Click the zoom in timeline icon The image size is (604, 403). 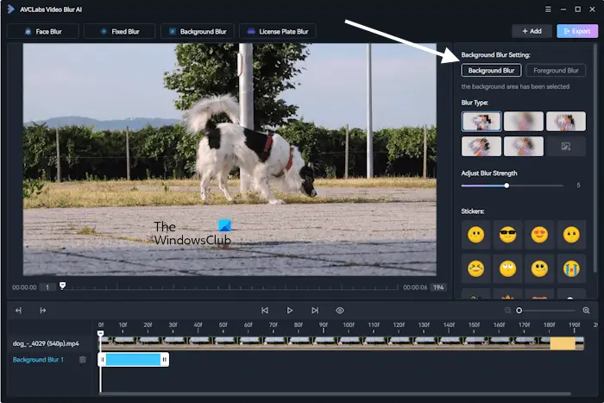(x=586, y=310)
